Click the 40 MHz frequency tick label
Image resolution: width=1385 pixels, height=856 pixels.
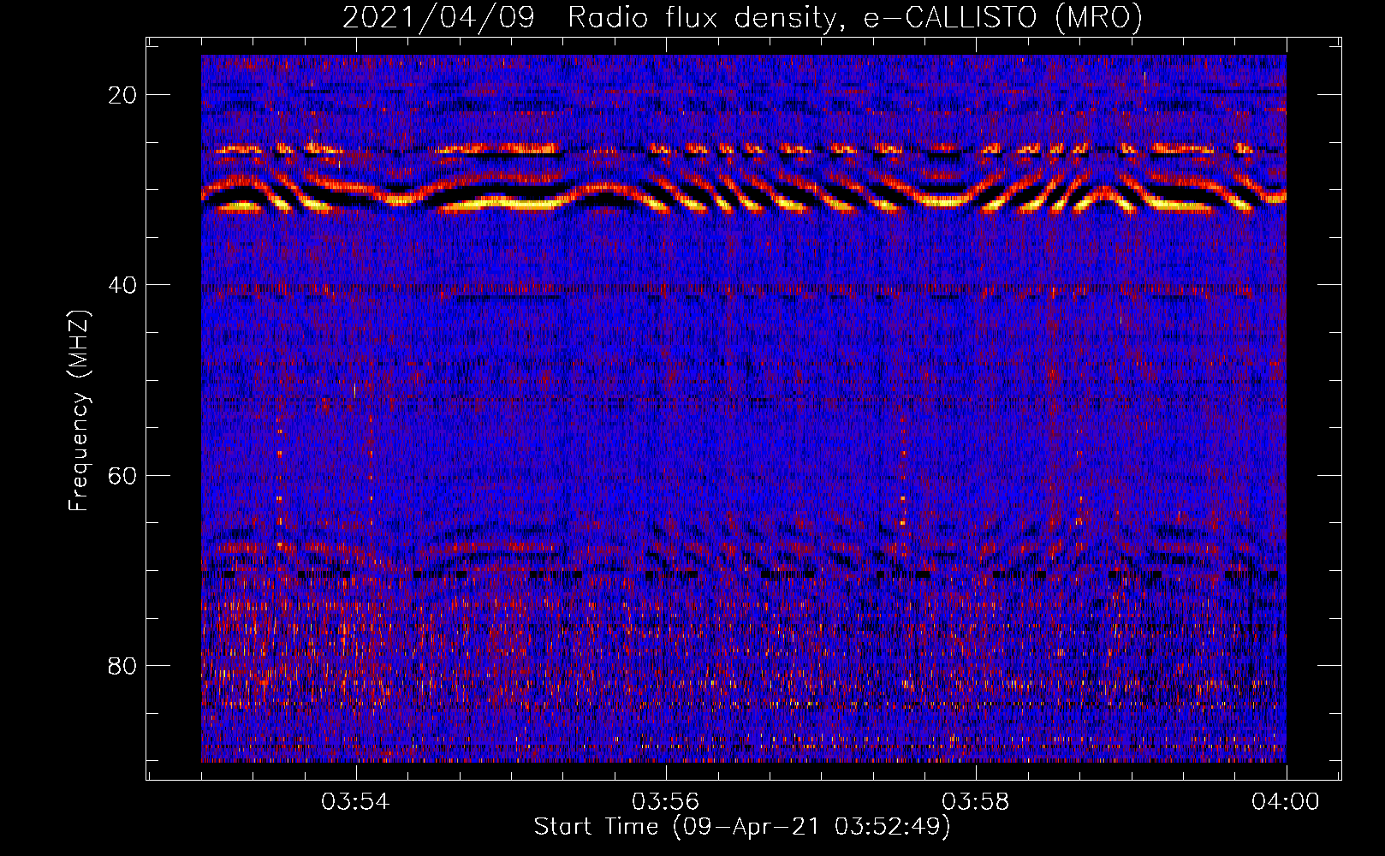point(123,285)
